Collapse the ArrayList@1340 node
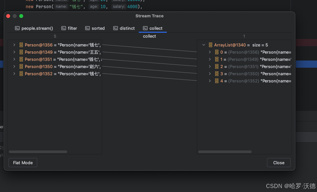 tap(203, 45)
